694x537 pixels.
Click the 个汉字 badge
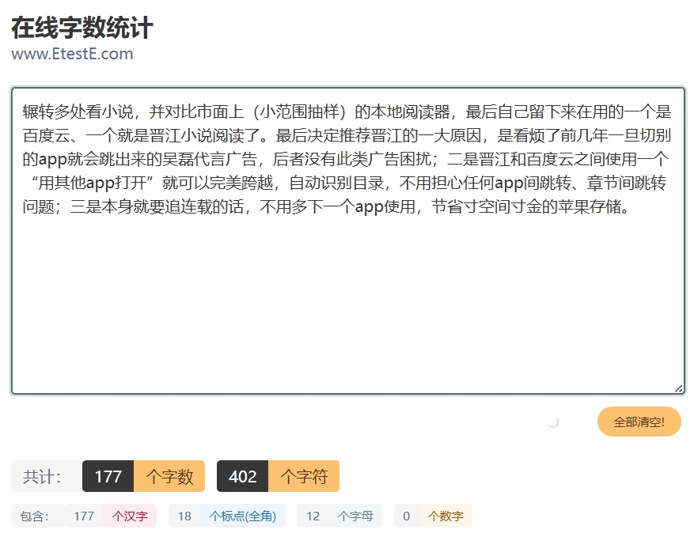point(130,516)
